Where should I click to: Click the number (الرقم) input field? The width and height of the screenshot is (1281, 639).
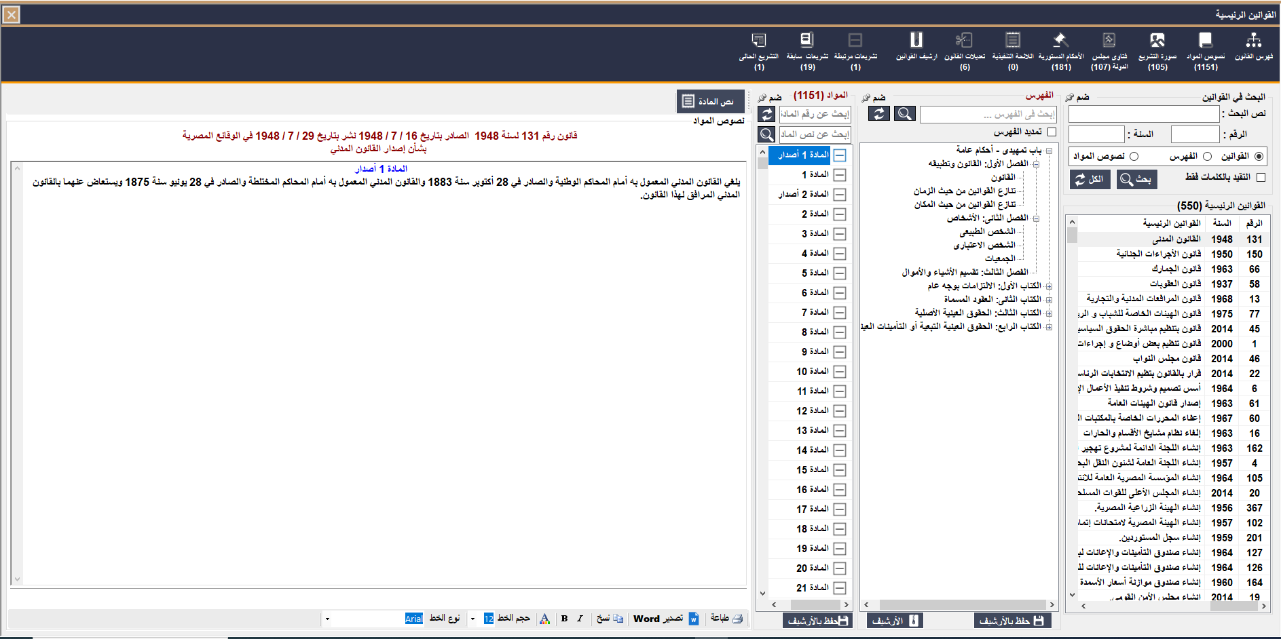(1195, 134)
